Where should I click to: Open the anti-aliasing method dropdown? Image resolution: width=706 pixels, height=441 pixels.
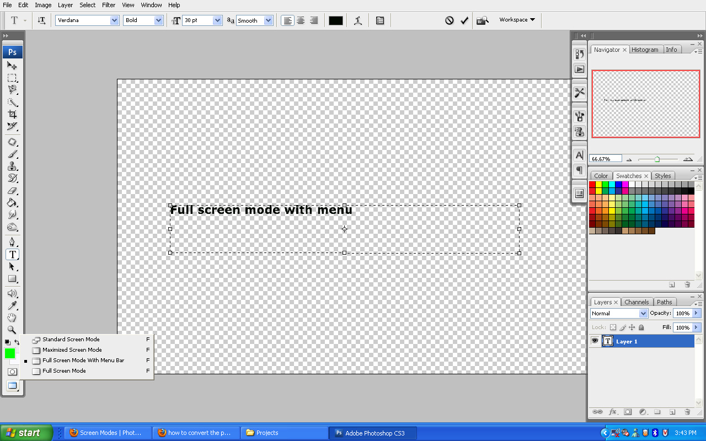[254, 20]
